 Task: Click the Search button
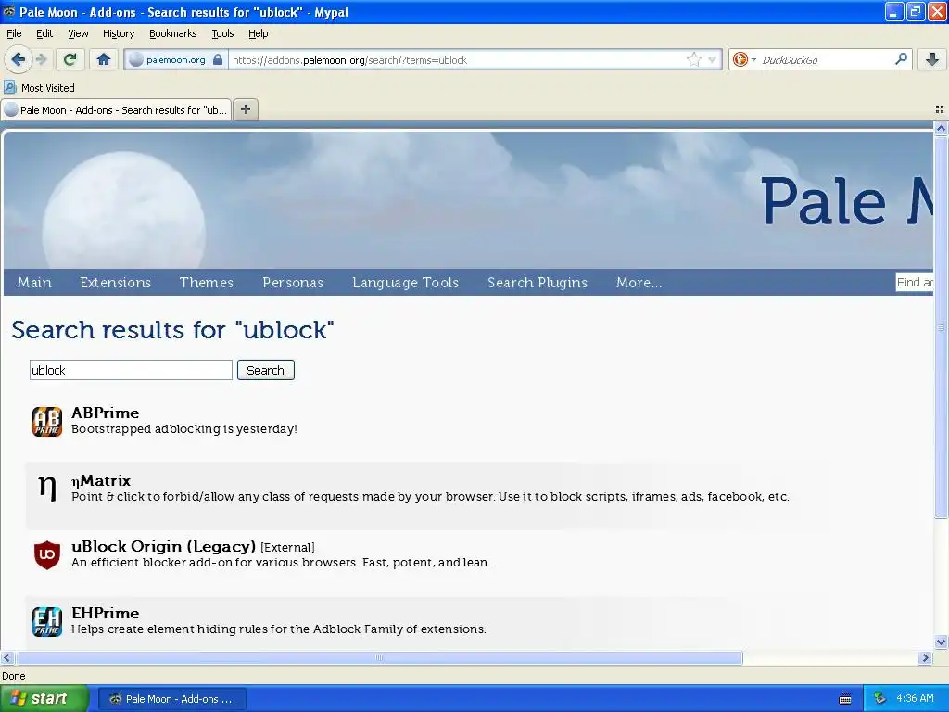click(x=266, y=370)
